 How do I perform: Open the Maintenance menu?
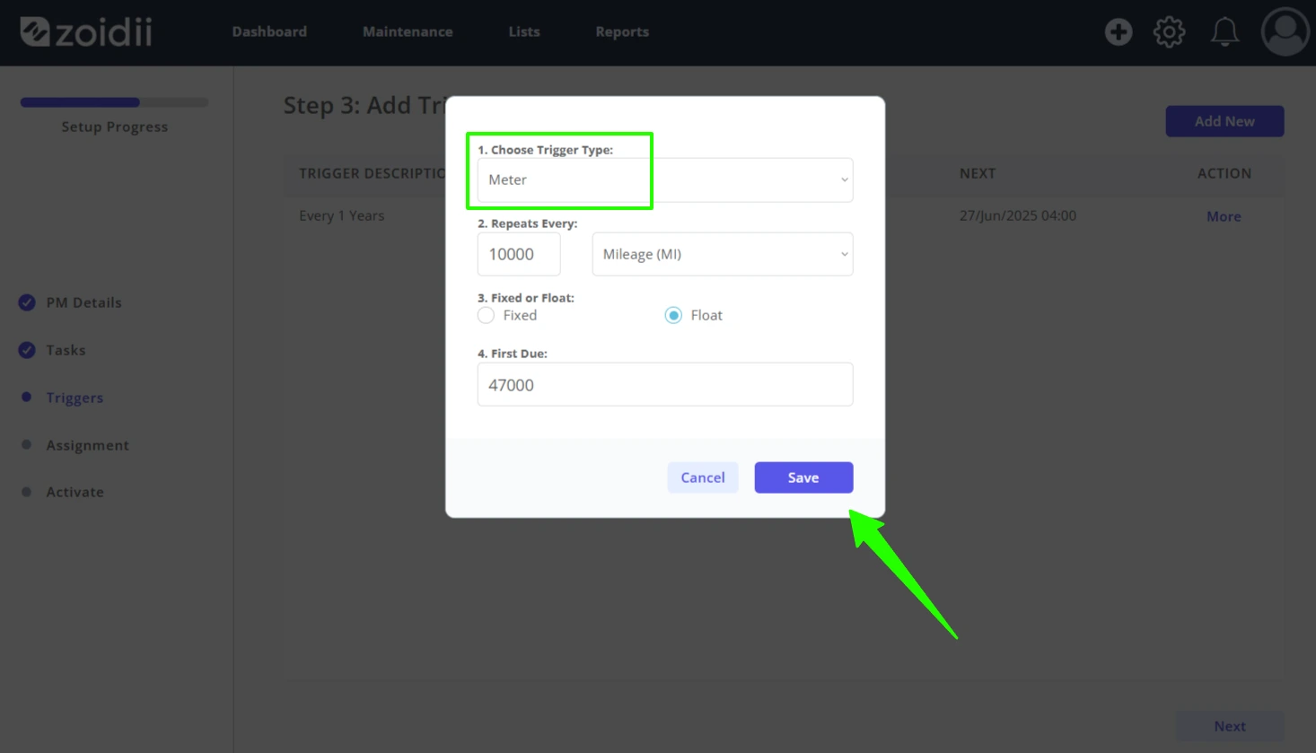click(x=408, y=31)
